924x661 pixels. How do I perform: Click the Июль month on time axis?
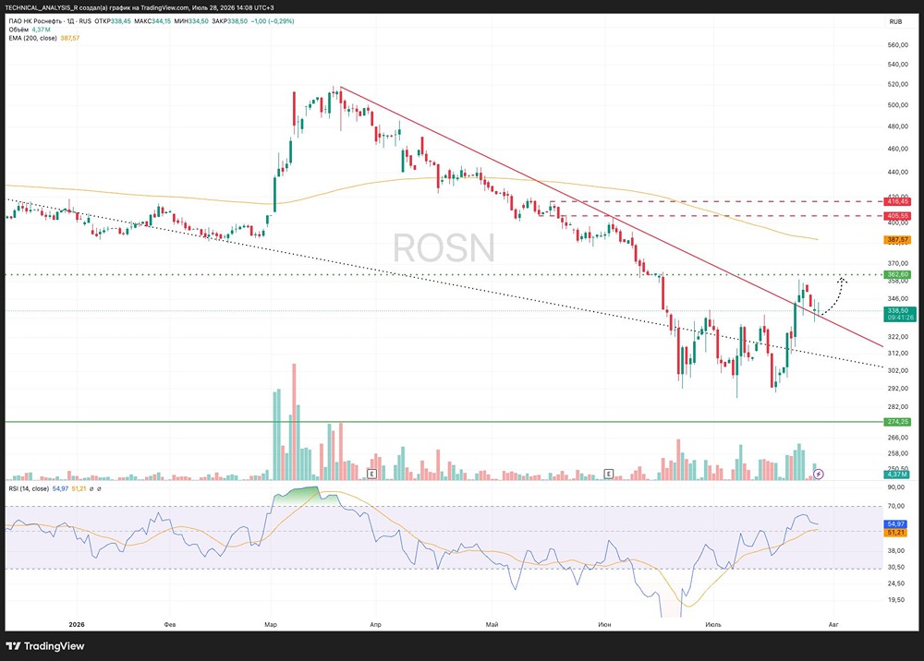[713, 624]
